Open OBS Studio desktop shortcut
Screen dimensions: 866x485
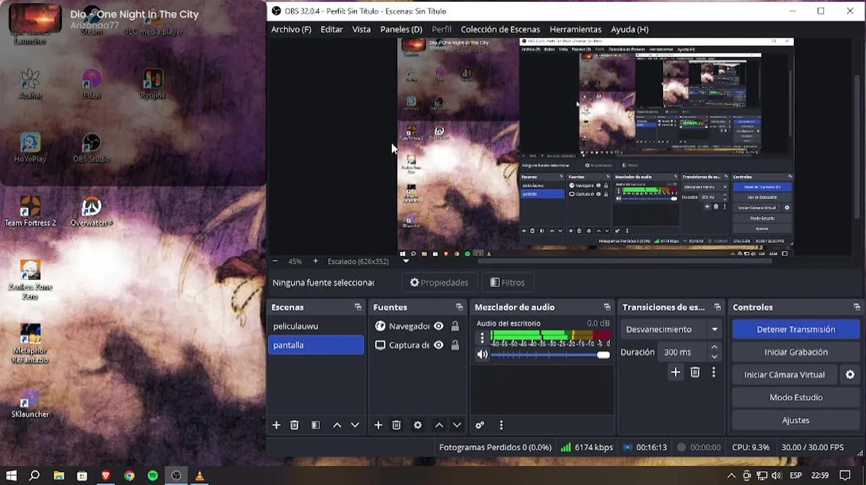(91, 149)
